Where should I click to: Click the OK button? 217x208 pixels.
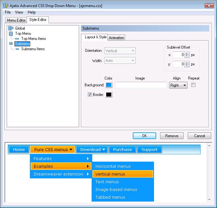tap(144, 136)
